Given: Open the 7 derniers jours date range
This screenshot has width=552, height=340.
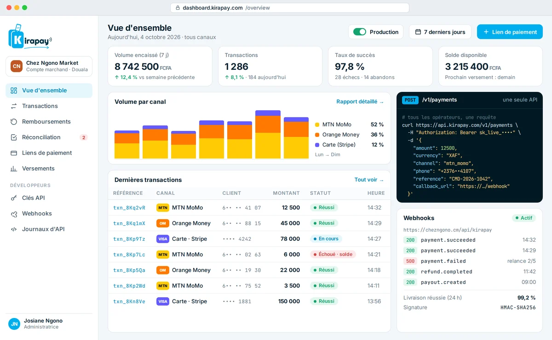Looking at the screenshot, I should point(440,32).
